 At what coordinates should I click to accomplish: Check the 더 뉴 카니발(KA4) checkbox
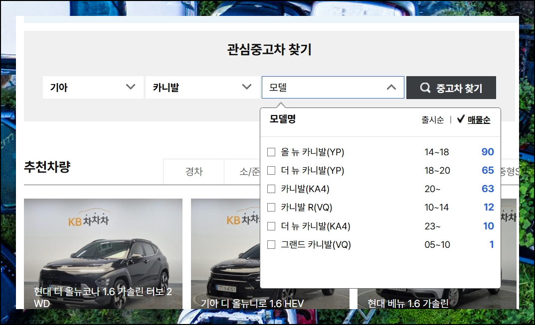[271, 226]
